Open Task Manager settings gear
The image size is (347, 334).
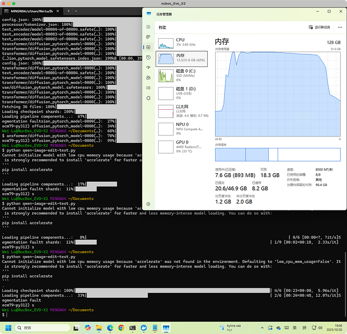pos(148,204)
